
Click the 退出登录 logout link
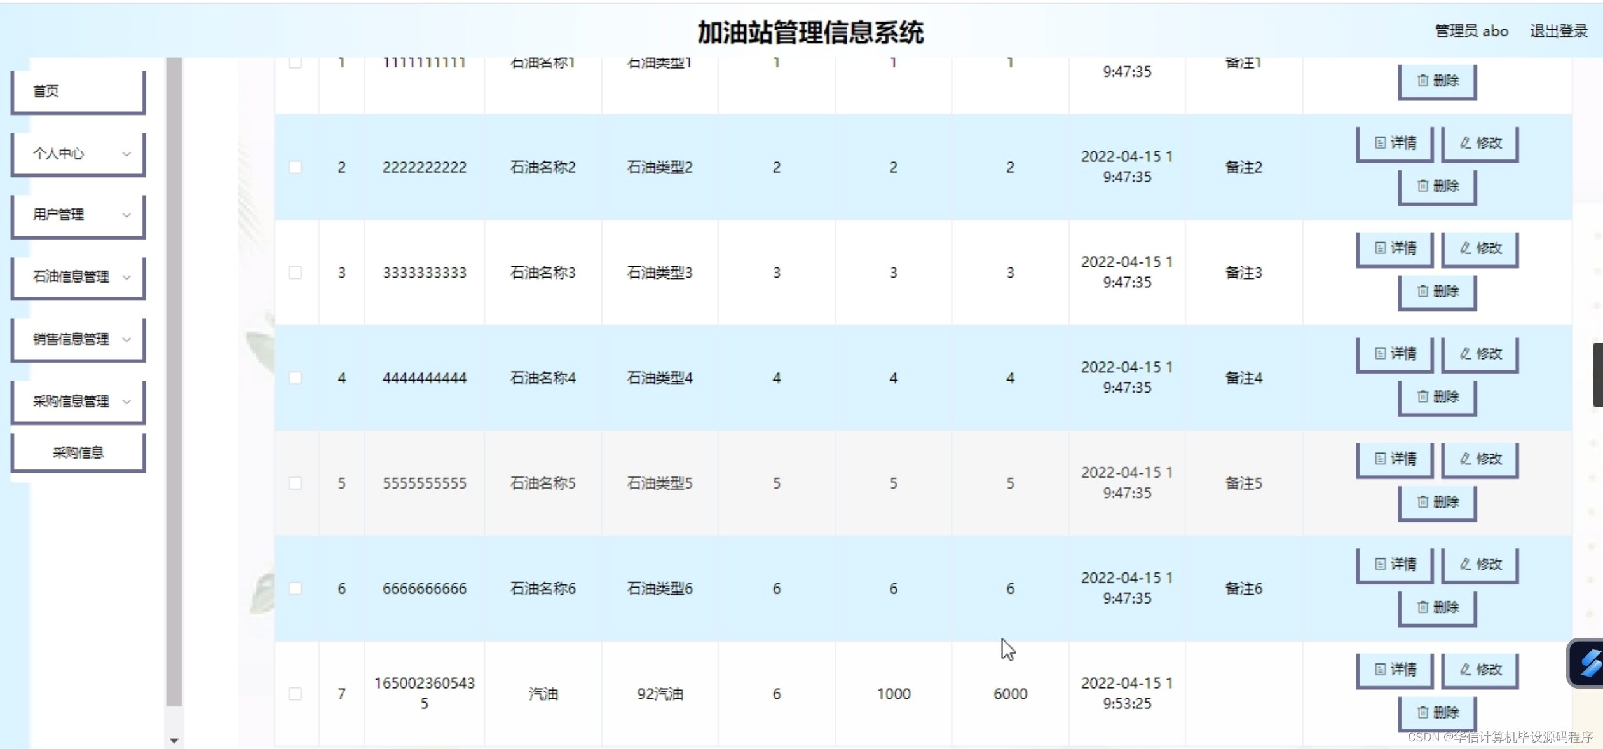tap(1558, 31)
